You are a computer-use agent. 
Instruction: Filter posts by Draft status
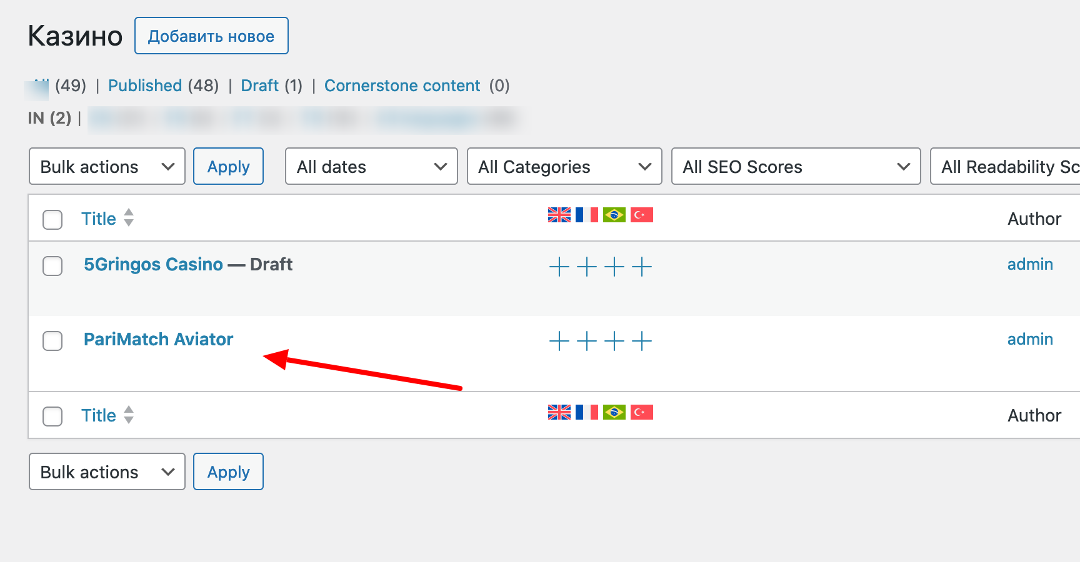(260, 86)
